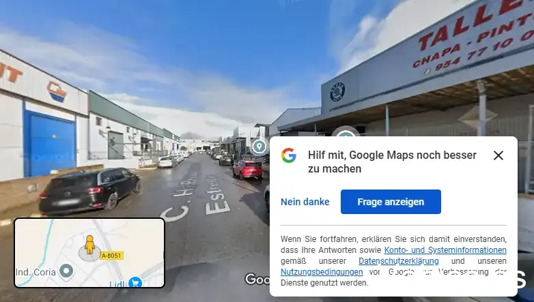Select the Lidl shopping cart marker
The height and width of the screenshot is (302, 534).
[135, 282]
